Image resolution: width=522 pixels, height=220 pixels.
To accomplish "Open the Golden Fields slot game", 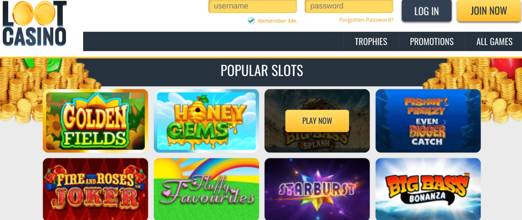I will 95,121.
